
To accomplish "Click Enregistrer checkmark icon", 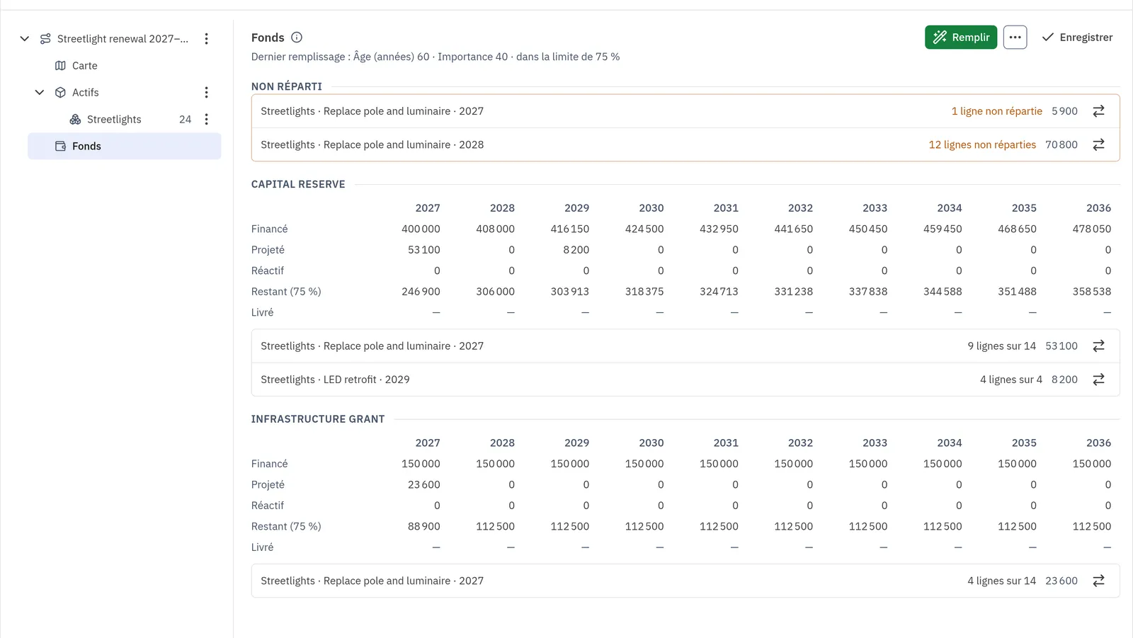I will pyautogui.click(x=1047, y=38).
